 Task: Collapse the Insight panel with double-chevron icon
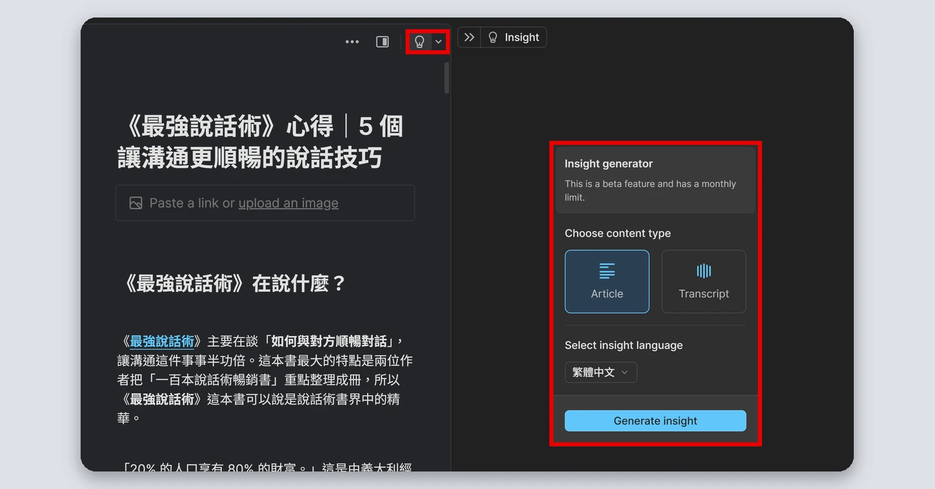(x=469, y=37)
